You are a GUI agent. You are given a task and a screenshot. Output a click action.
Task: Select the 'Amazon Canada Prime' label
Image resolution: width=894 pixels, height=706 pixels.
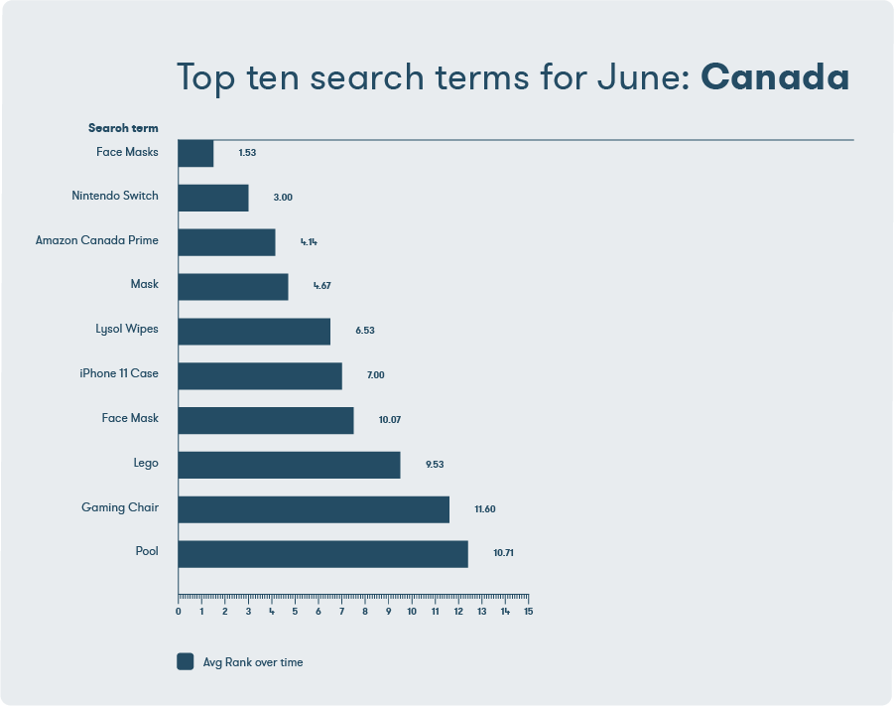pyautogui.click(x=97, y=240)
